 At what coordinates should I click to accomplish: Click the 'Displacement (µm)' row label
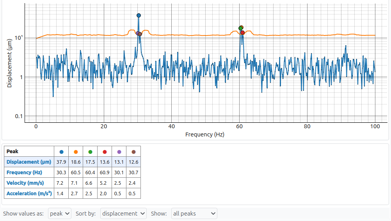pyautogui.click(x=29, y=162)
